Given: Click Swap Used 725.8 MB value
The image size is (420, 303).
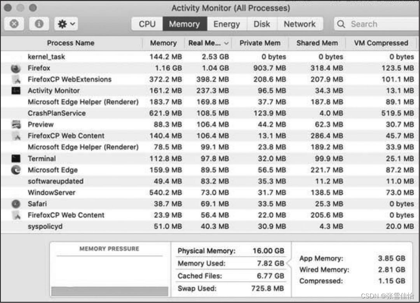Looking at the screenshot, I should click(x=268, y=289).
